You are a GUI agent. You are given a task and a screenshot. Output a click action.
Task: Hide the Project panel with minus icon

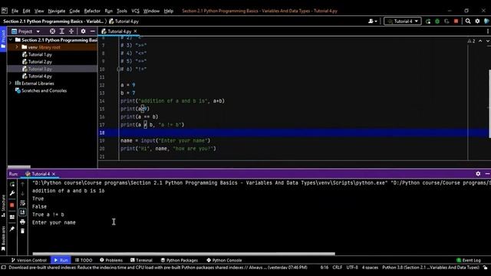pos(92,31)
